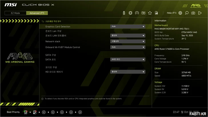Image resolution: width=208 pixels, height=117 pixels.
Task: Click the last empty boot priority slot
Action: coord(80,112)
